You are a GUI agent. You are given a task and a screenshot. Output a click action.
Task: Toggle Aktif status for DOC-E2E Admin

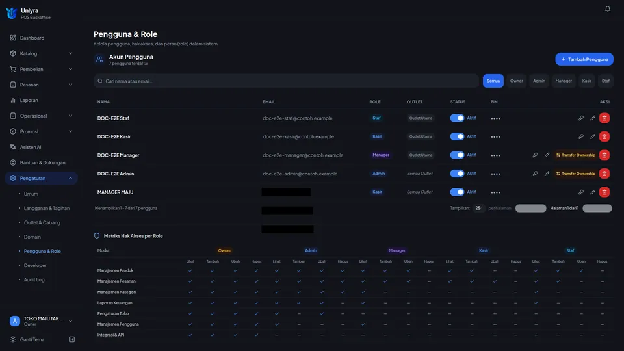coord(457,174)
